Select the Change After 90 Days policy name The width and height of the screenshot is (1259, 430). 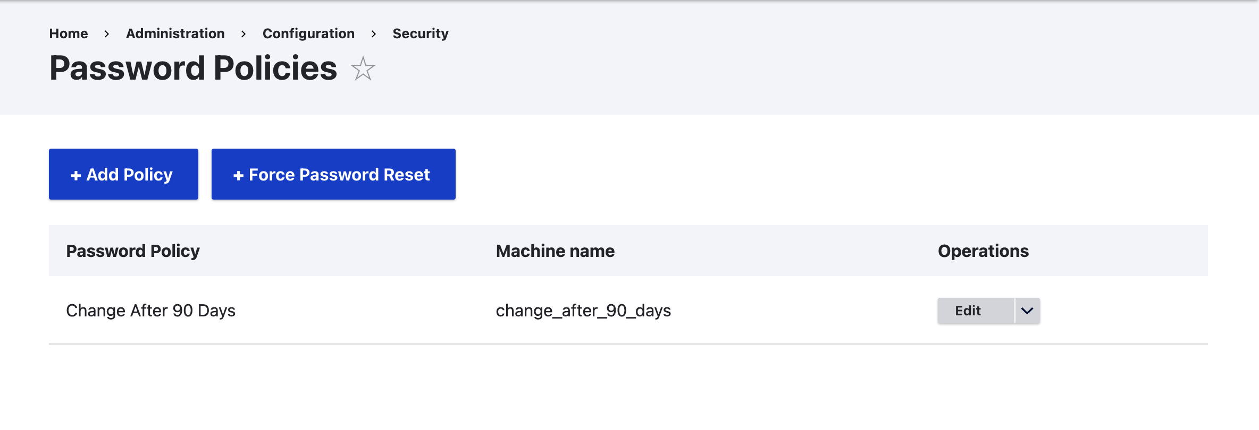pyautogui.click(x=150, y=311)
